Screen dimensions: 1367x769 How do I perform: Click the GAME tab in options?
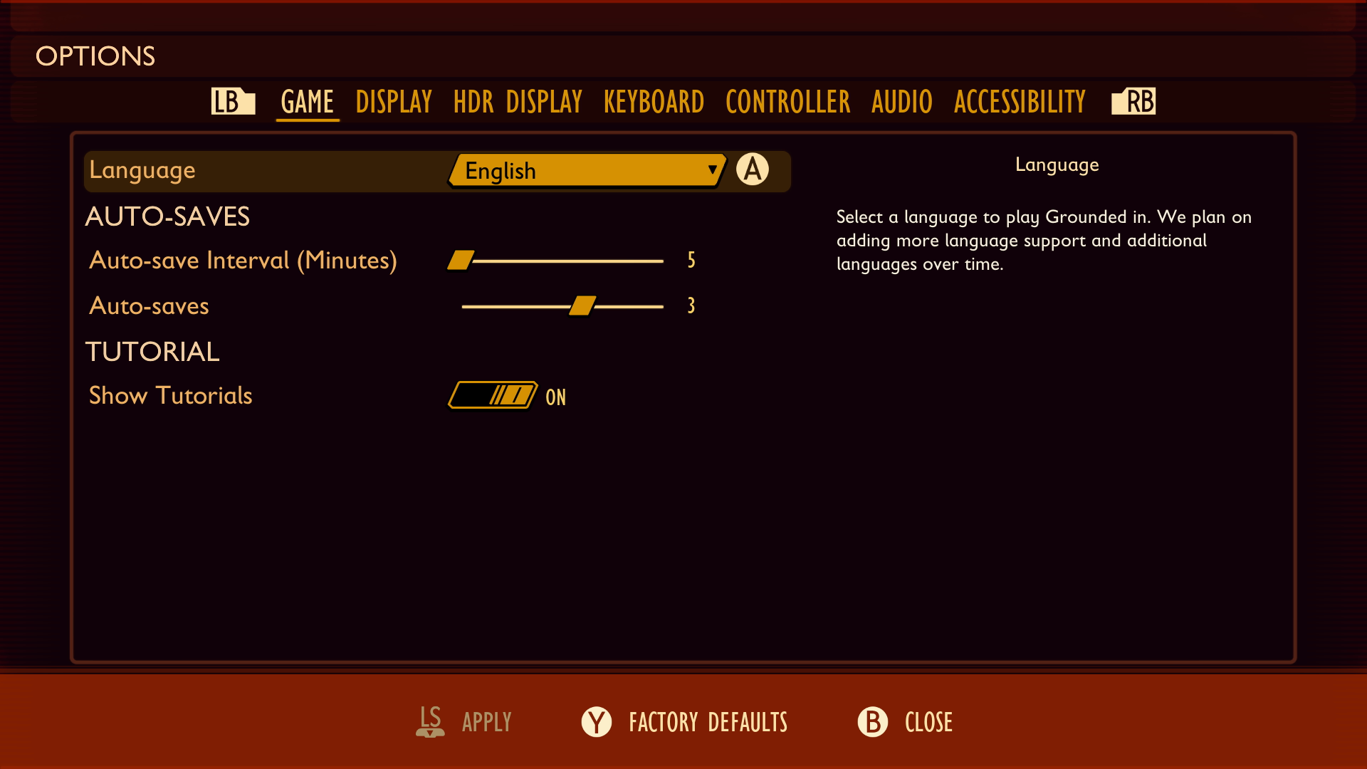tap(307, 100)
